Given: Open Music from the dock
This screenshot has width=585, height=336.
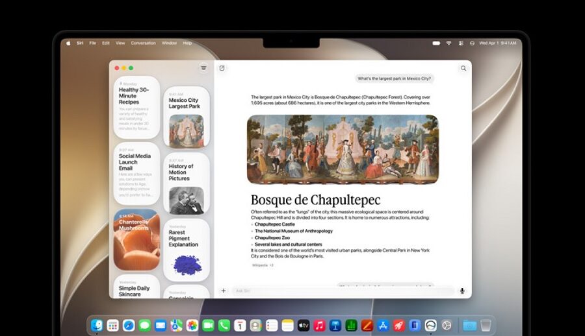Looking at the screenshot, I should pyautogui.click(x=319, y=326).
